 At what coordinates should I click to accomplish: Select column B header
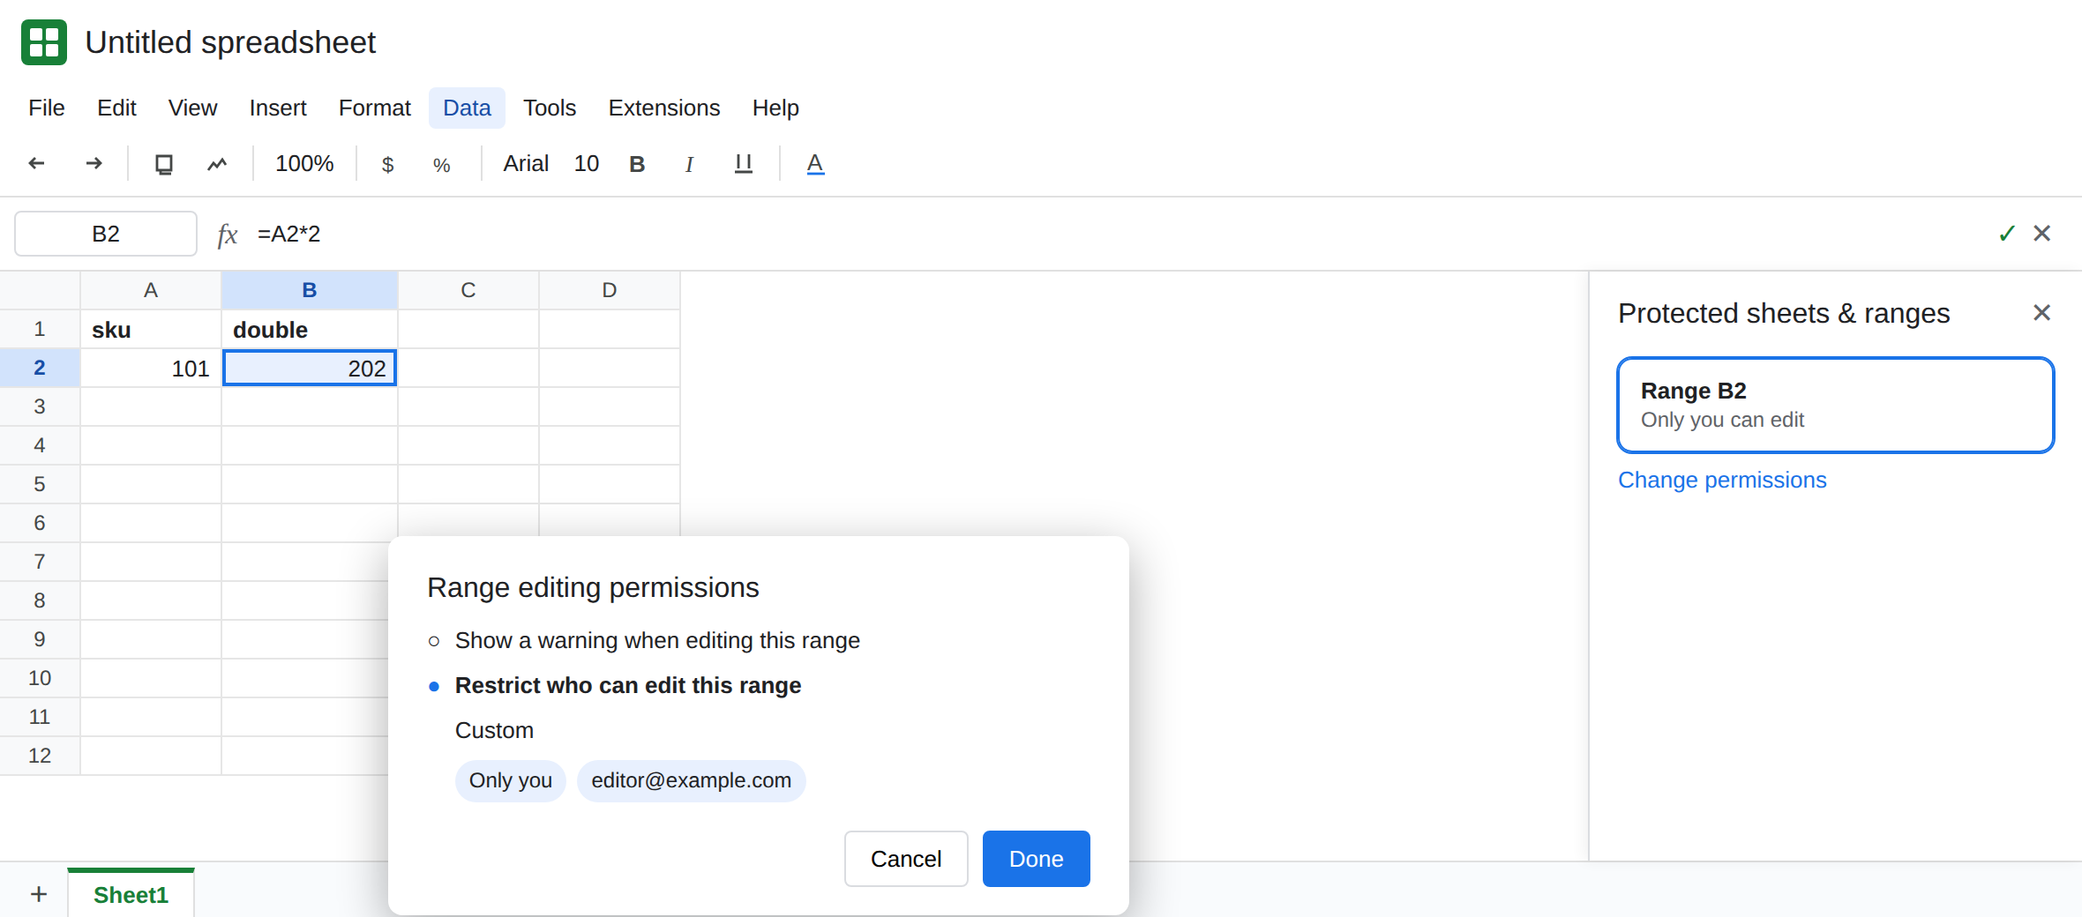pos(310,290)
